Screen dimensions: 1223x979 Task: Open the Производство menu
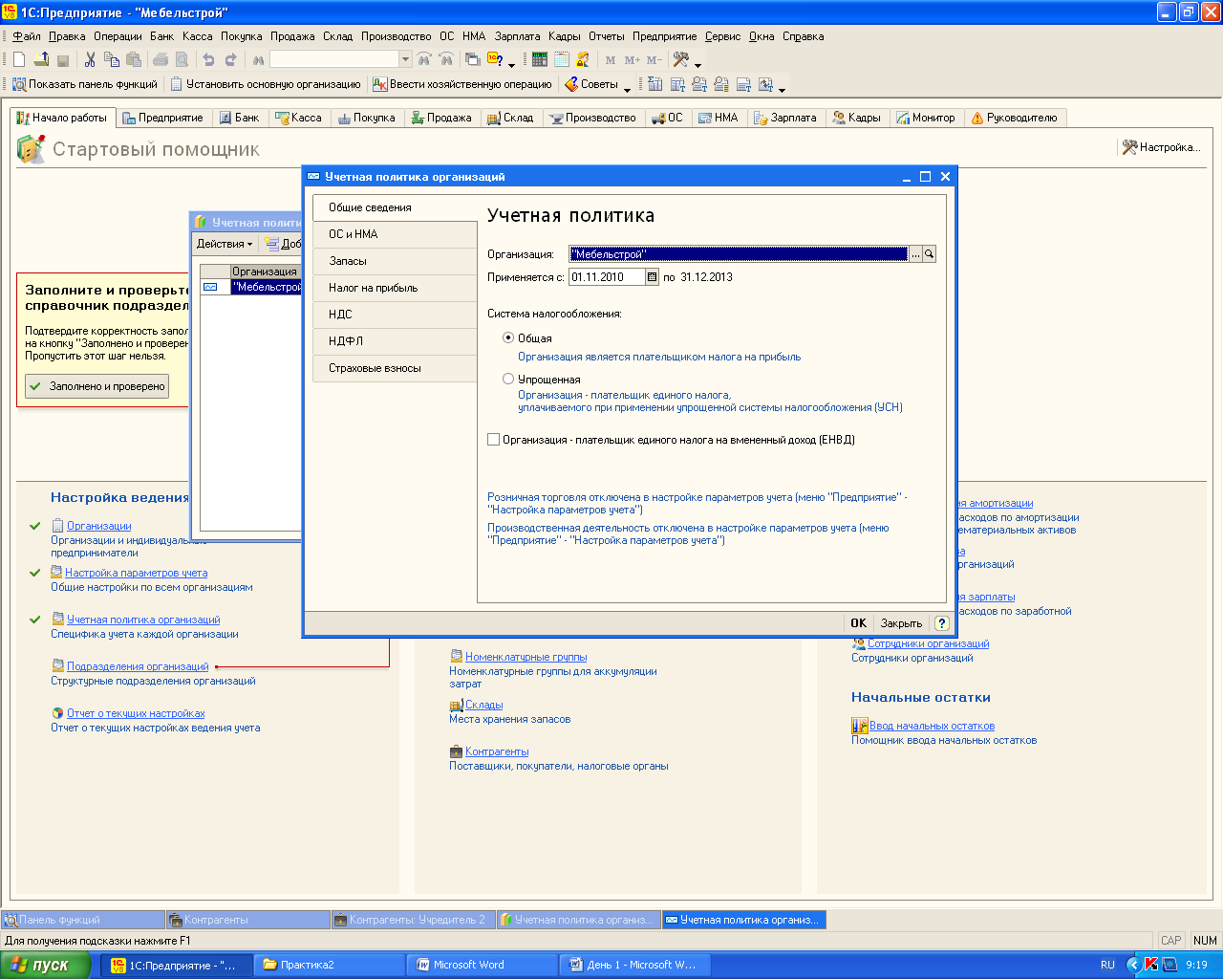(396, 36)
